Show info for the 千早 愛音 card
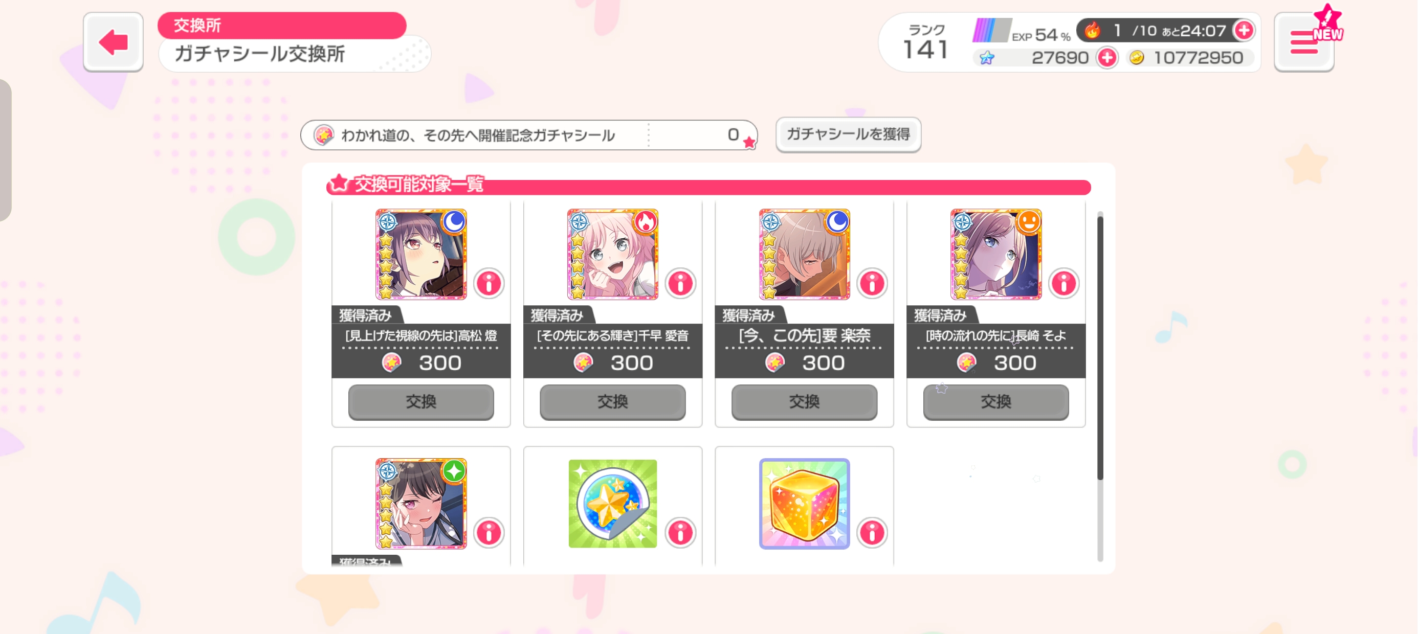This screenshot has width=1418, height=634. point(680,283)
